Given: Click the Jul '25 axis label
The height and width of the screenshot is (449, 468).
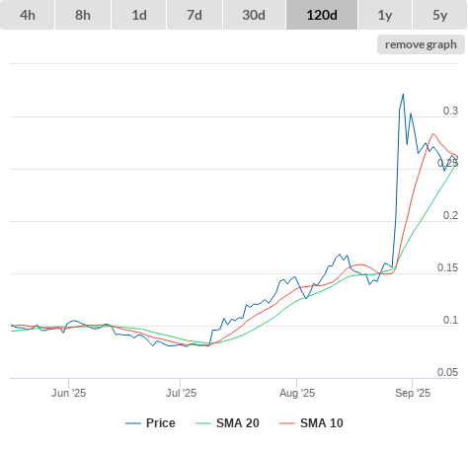Looking at the screenshot, I should (x=181, y=393).
